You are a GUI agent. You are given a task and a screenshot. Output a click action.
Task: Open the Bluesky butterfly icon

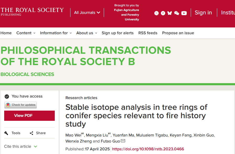(170, 13)
